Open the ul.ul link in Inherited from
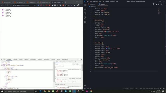This screenshot has width=166, height=93. (64, 84)
